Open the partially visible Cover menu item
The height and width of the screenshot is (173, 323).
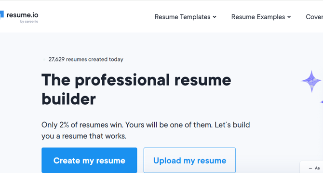(x=314, y=17)
